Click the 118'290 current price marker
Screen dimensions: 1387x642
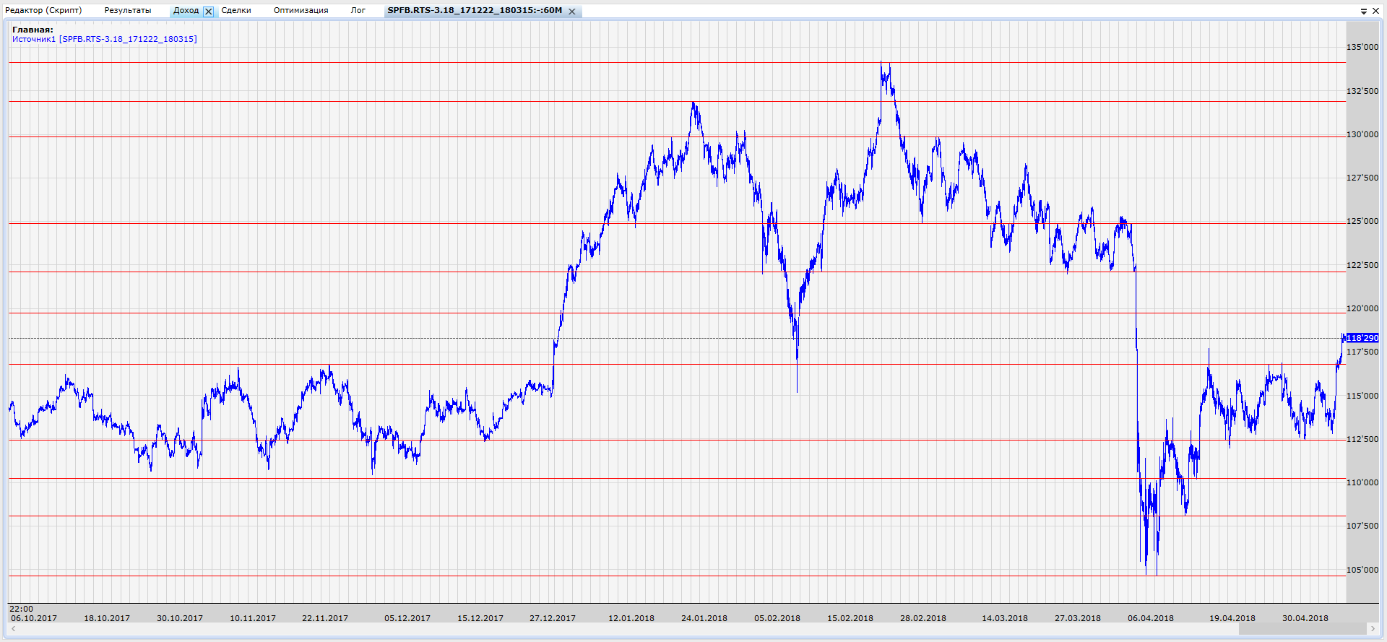1362,338
